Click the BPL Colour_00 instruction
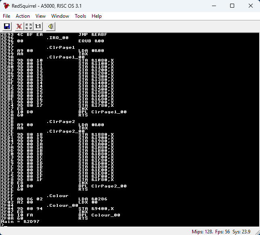This screenshot has height=235, width=260. point(99,215)
